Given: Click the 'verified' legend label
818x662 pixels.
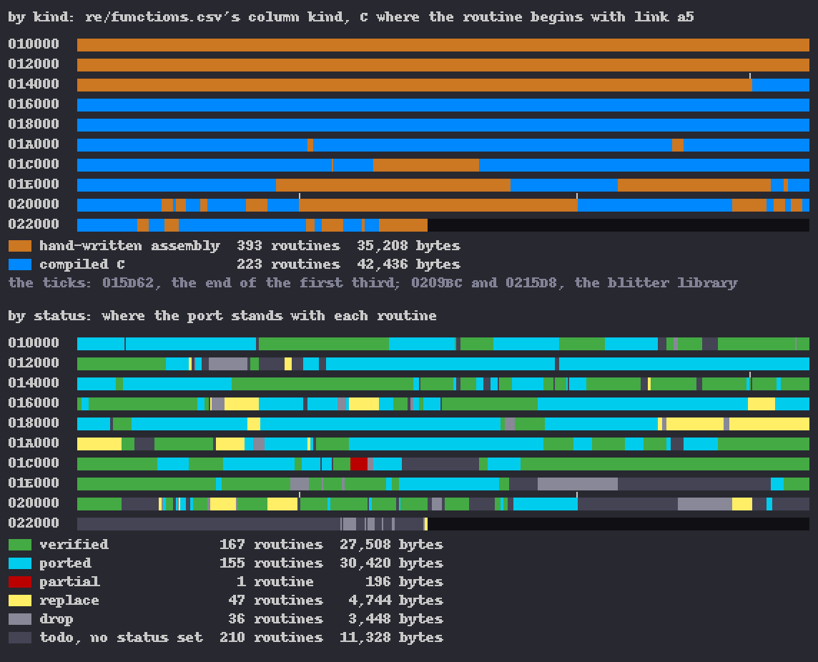Looking at the screenshot, I should 74,545.
